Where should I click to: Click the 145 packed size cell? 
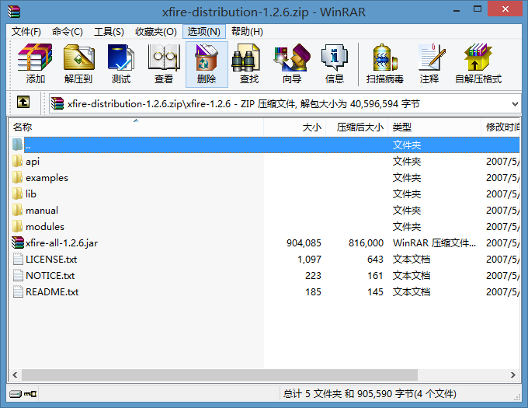(375, 291)
